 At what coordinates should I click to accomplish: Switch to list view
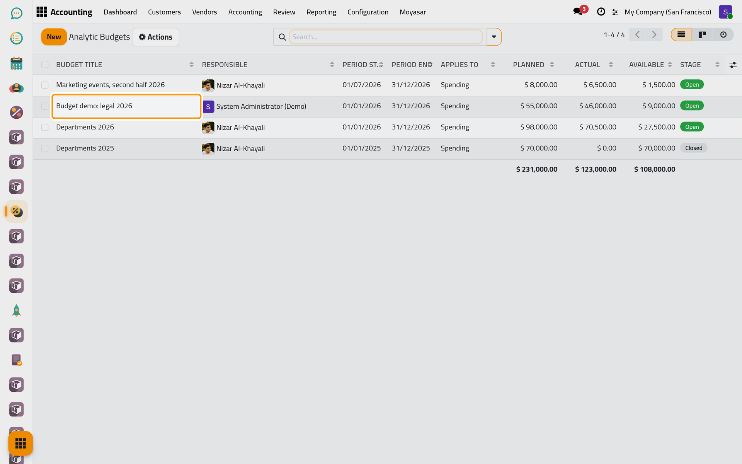681,35
